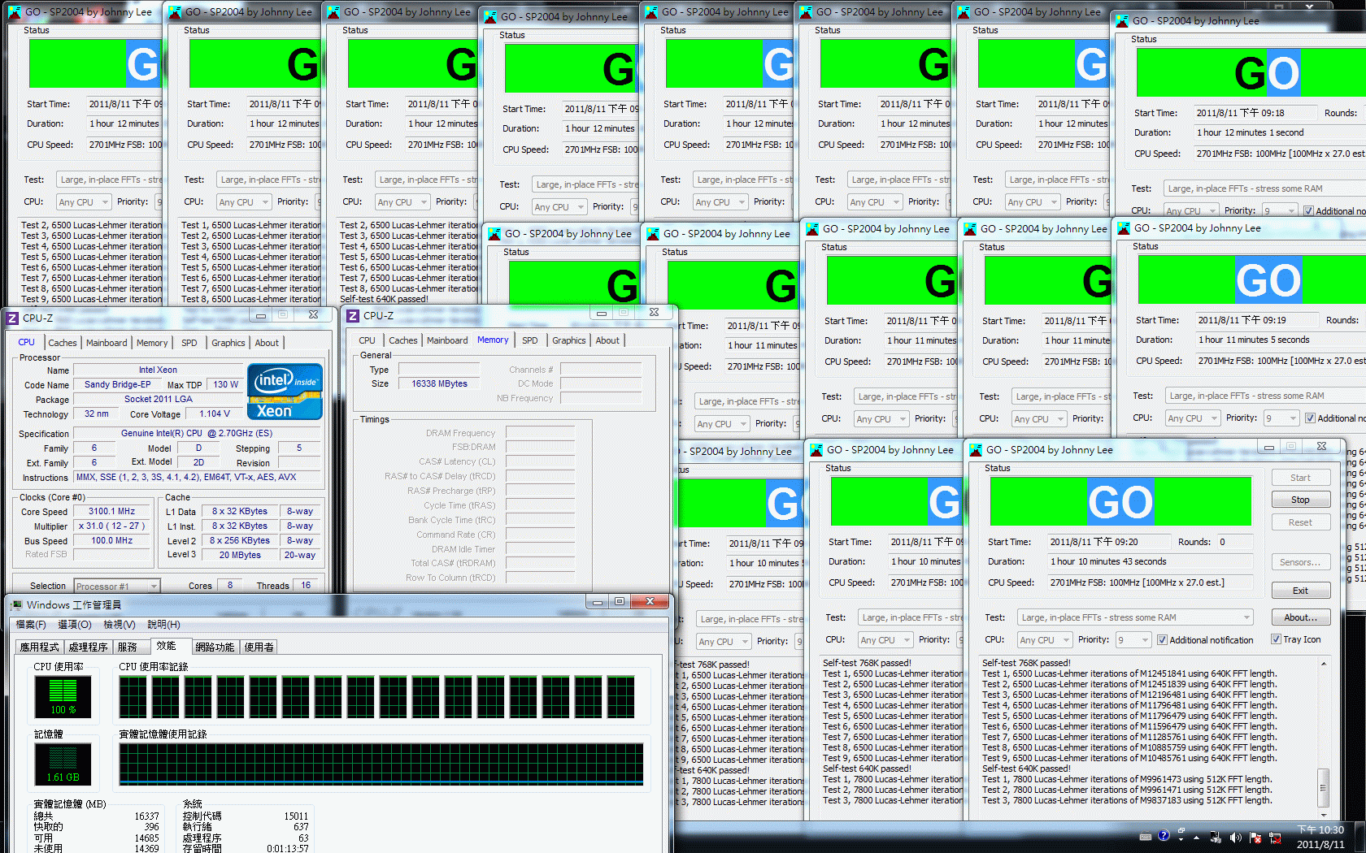1366x853 pixels.
Task: Click the Windows Task Manager title bar icon
Action: tap(15, 605)
